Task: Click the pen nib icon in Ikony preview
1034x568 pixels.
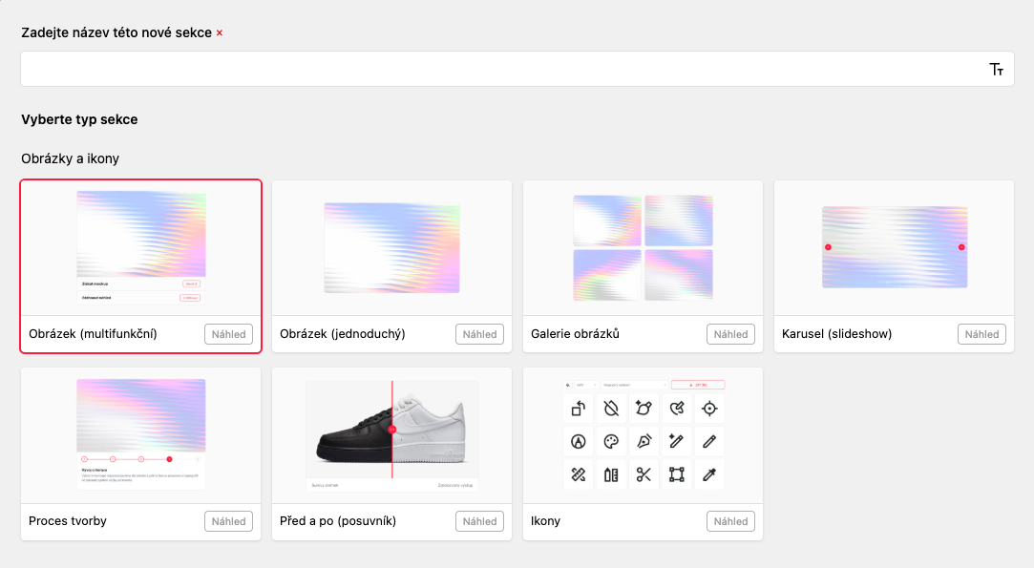Action: [644, 441]
